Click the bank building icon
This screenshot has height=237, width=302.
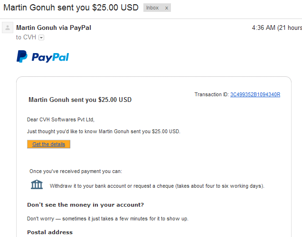tap(37, 184)
